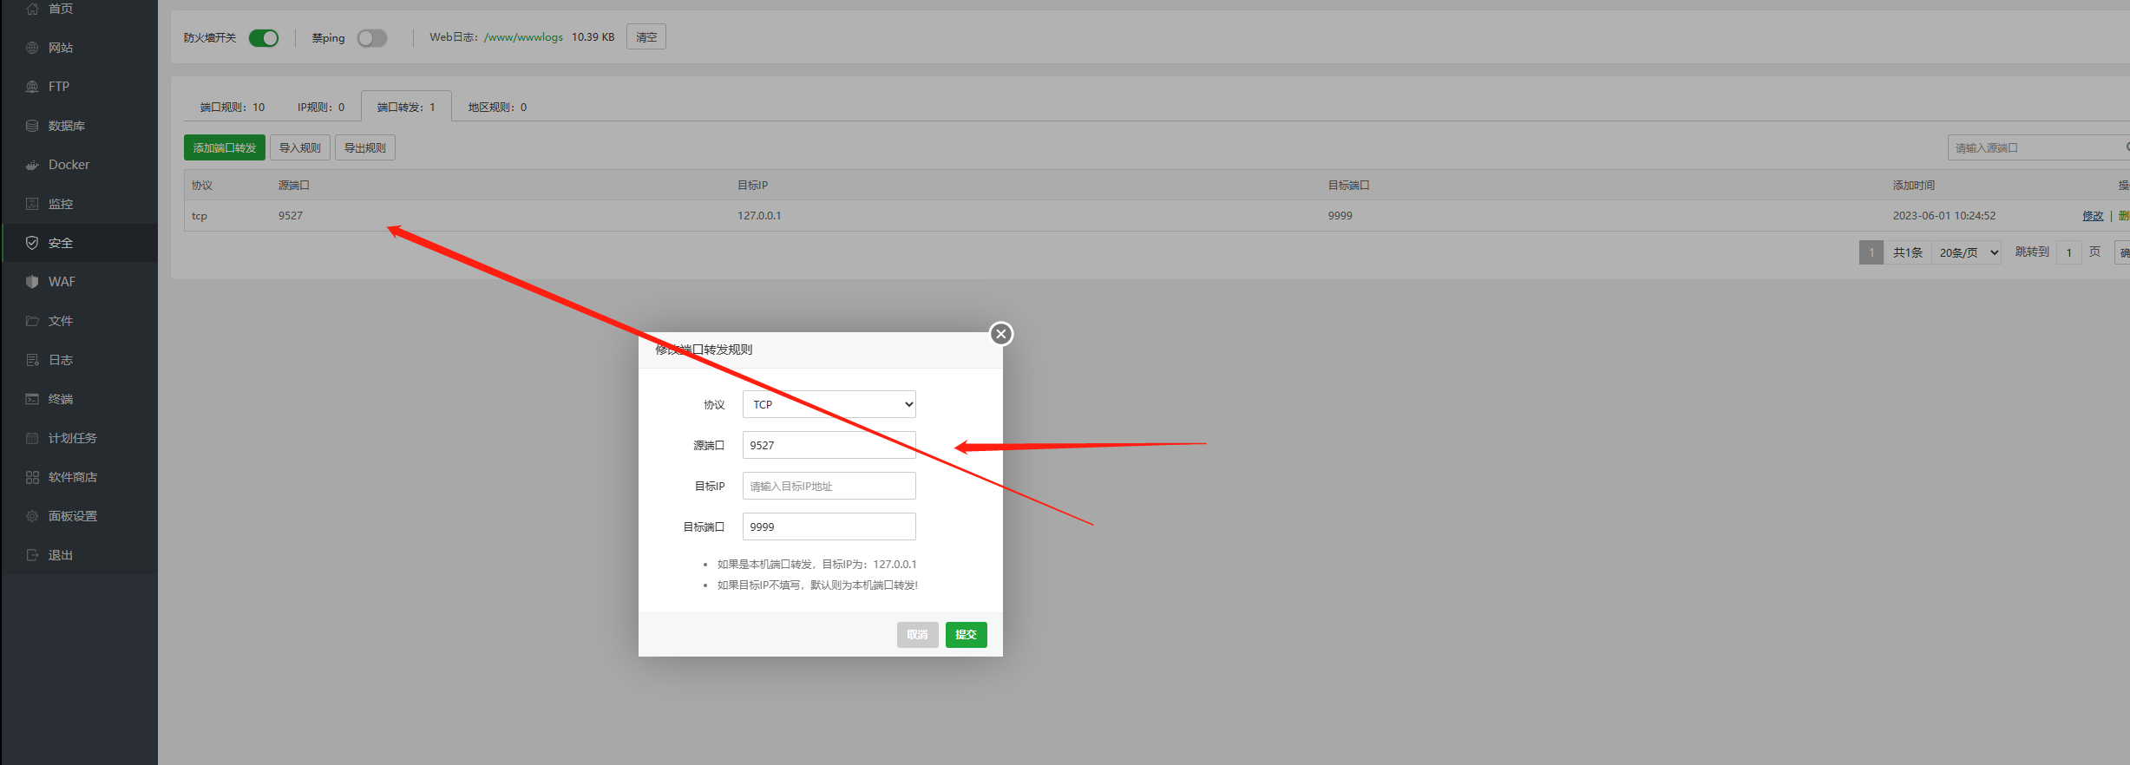The height and width of the screenshot is (765, 2130).
Task: Open the 协议 TCP protocol dropdown
Action: (829, 404)
